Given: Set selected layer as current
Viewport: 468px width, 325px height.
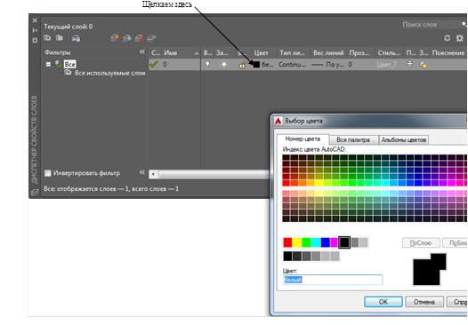Looking at the screenshot, I should click(151, 38).
